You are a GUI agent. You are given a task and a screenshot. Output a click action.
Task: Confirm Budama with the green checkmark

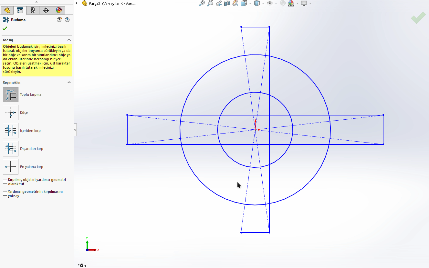[5, 28]
